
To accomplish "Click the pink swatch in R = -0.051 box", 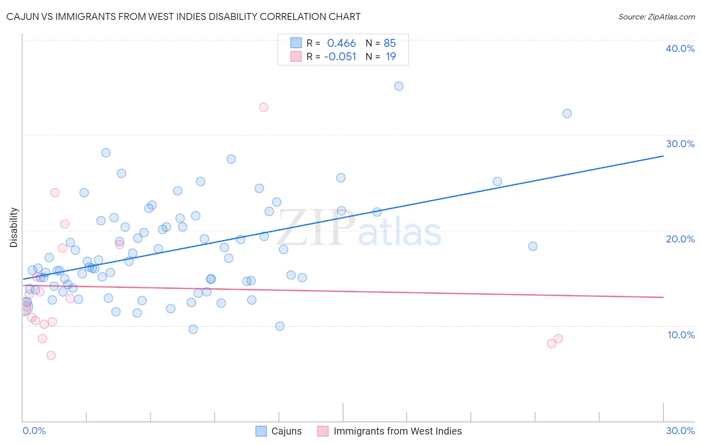I will (296, 56).
